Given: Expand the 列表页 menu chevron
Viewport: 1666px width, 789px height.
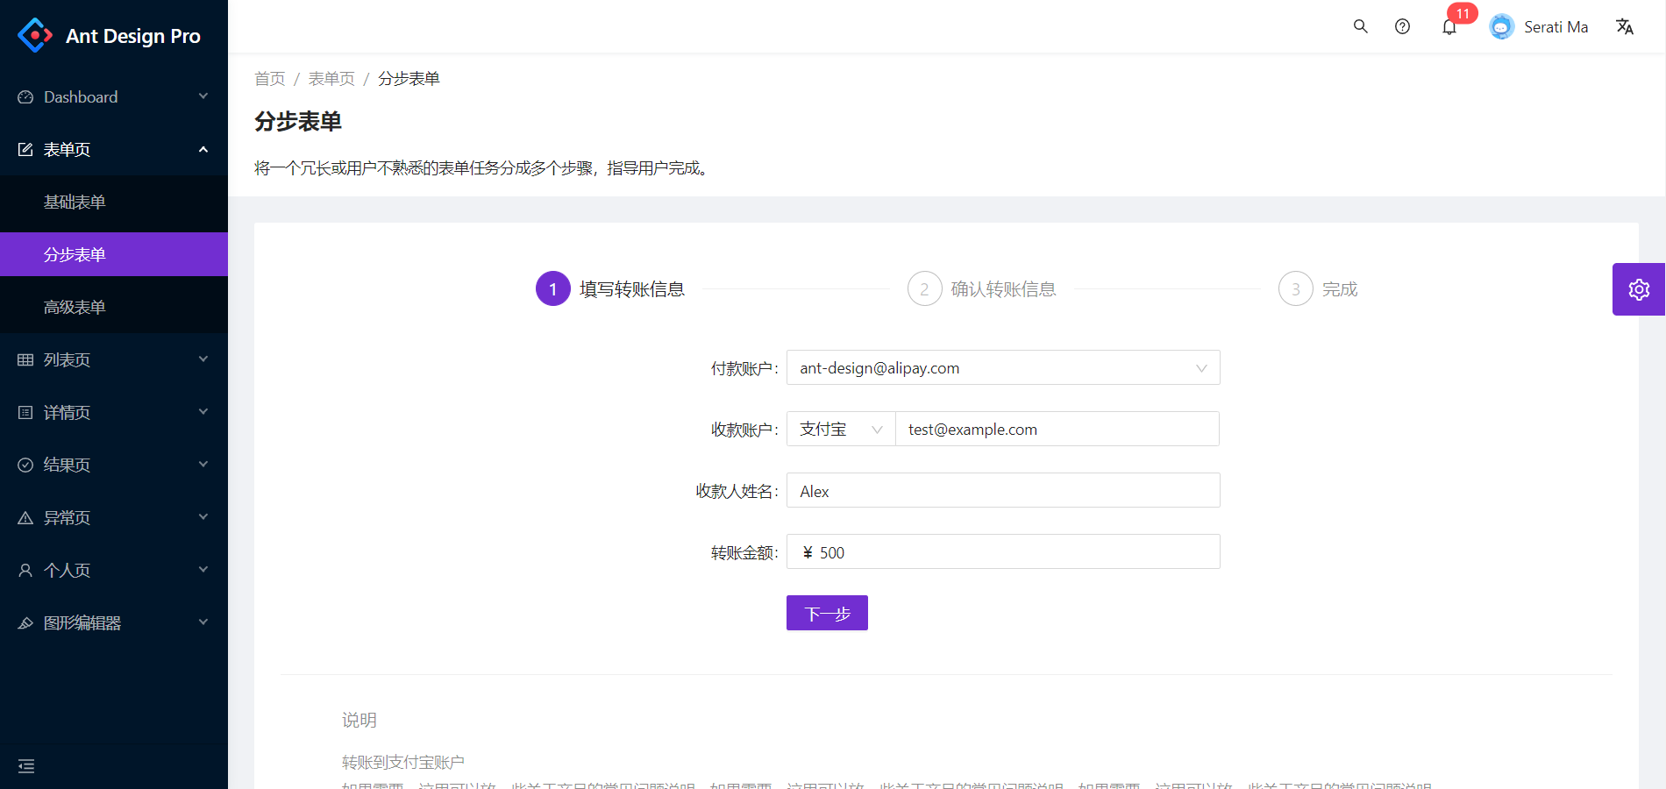Looking at the screenshot, I should pos(203,359).
